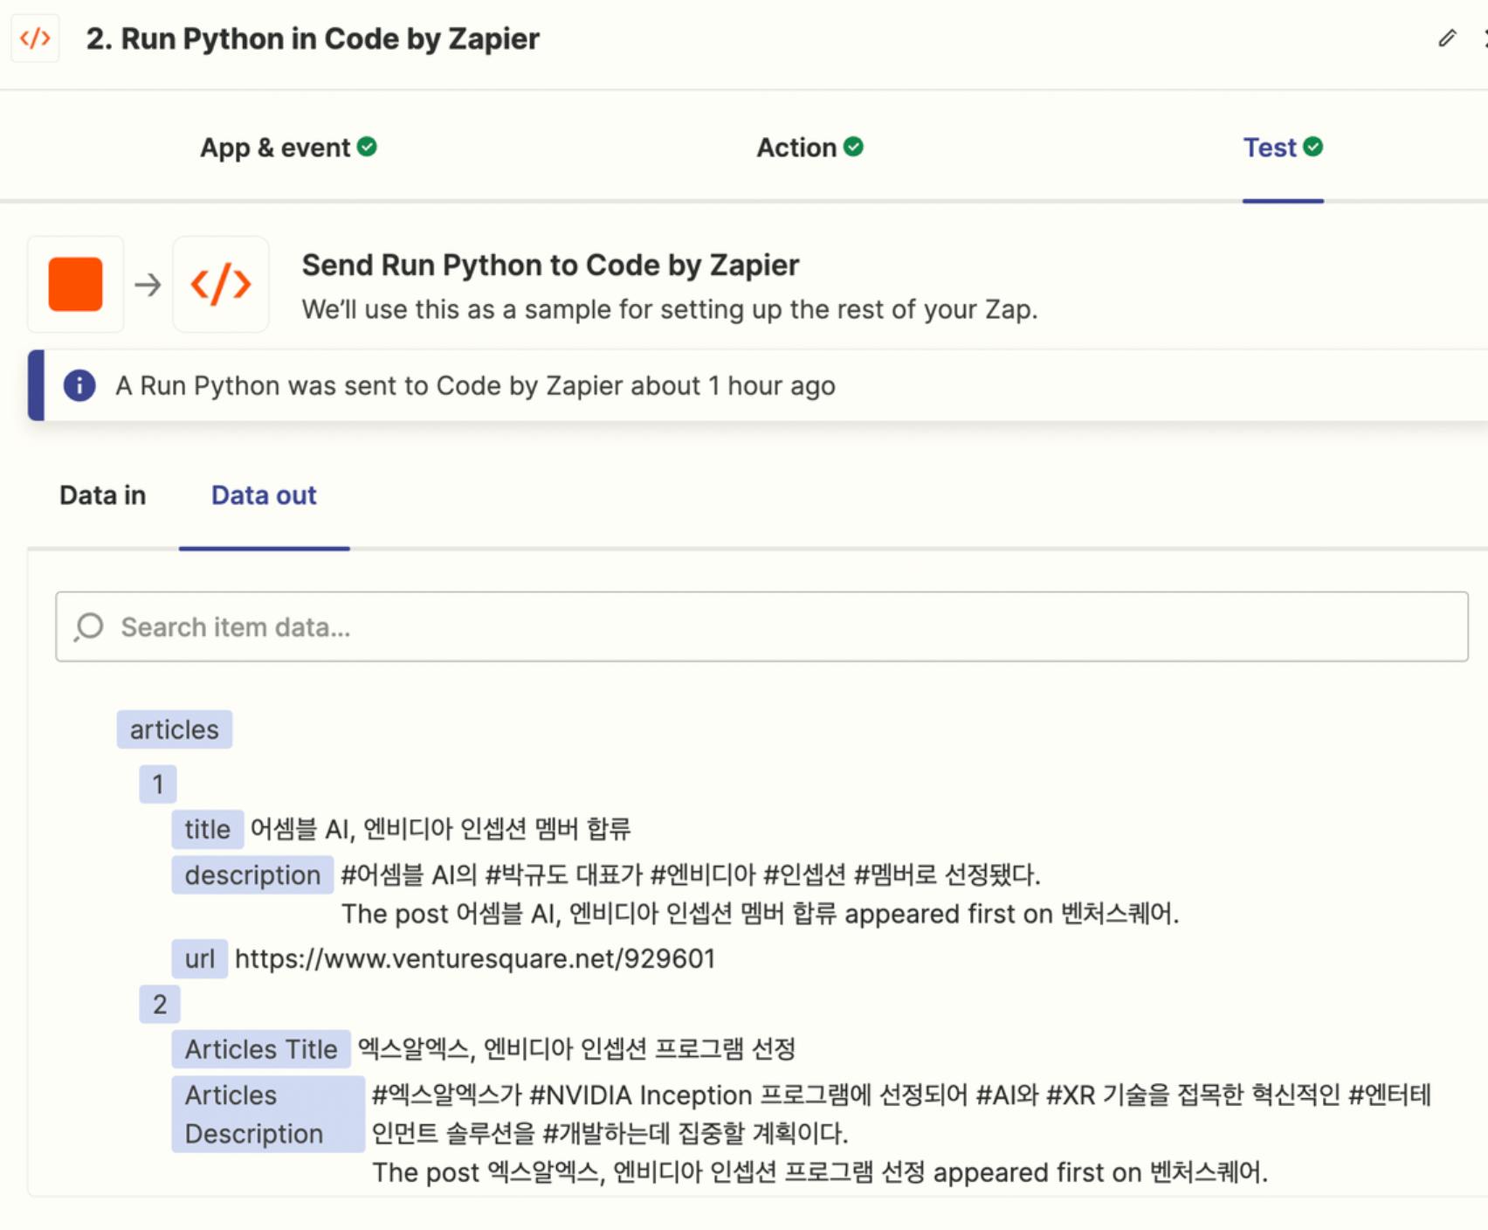Image resolution: width=1488 pixels, height=1230 pixels.
Task: Click the description key label
Action: click(x=252, y=875)
